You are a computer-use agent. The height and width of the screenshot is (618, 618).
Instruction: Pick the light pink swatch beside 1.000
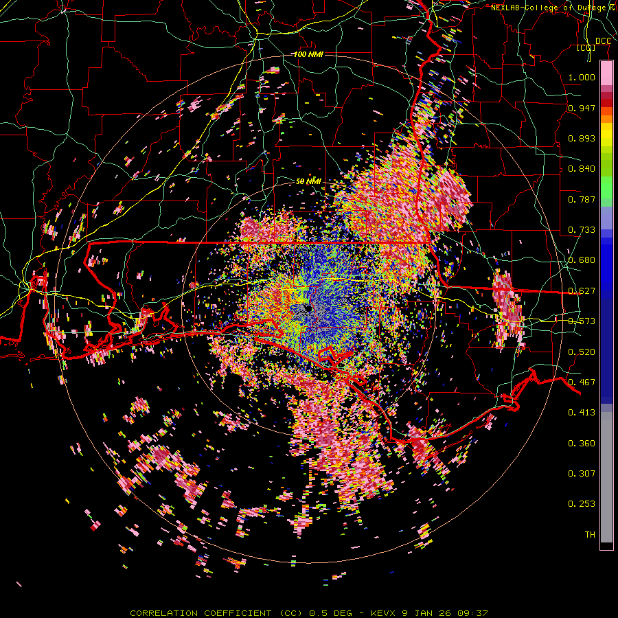pos(606,73)
